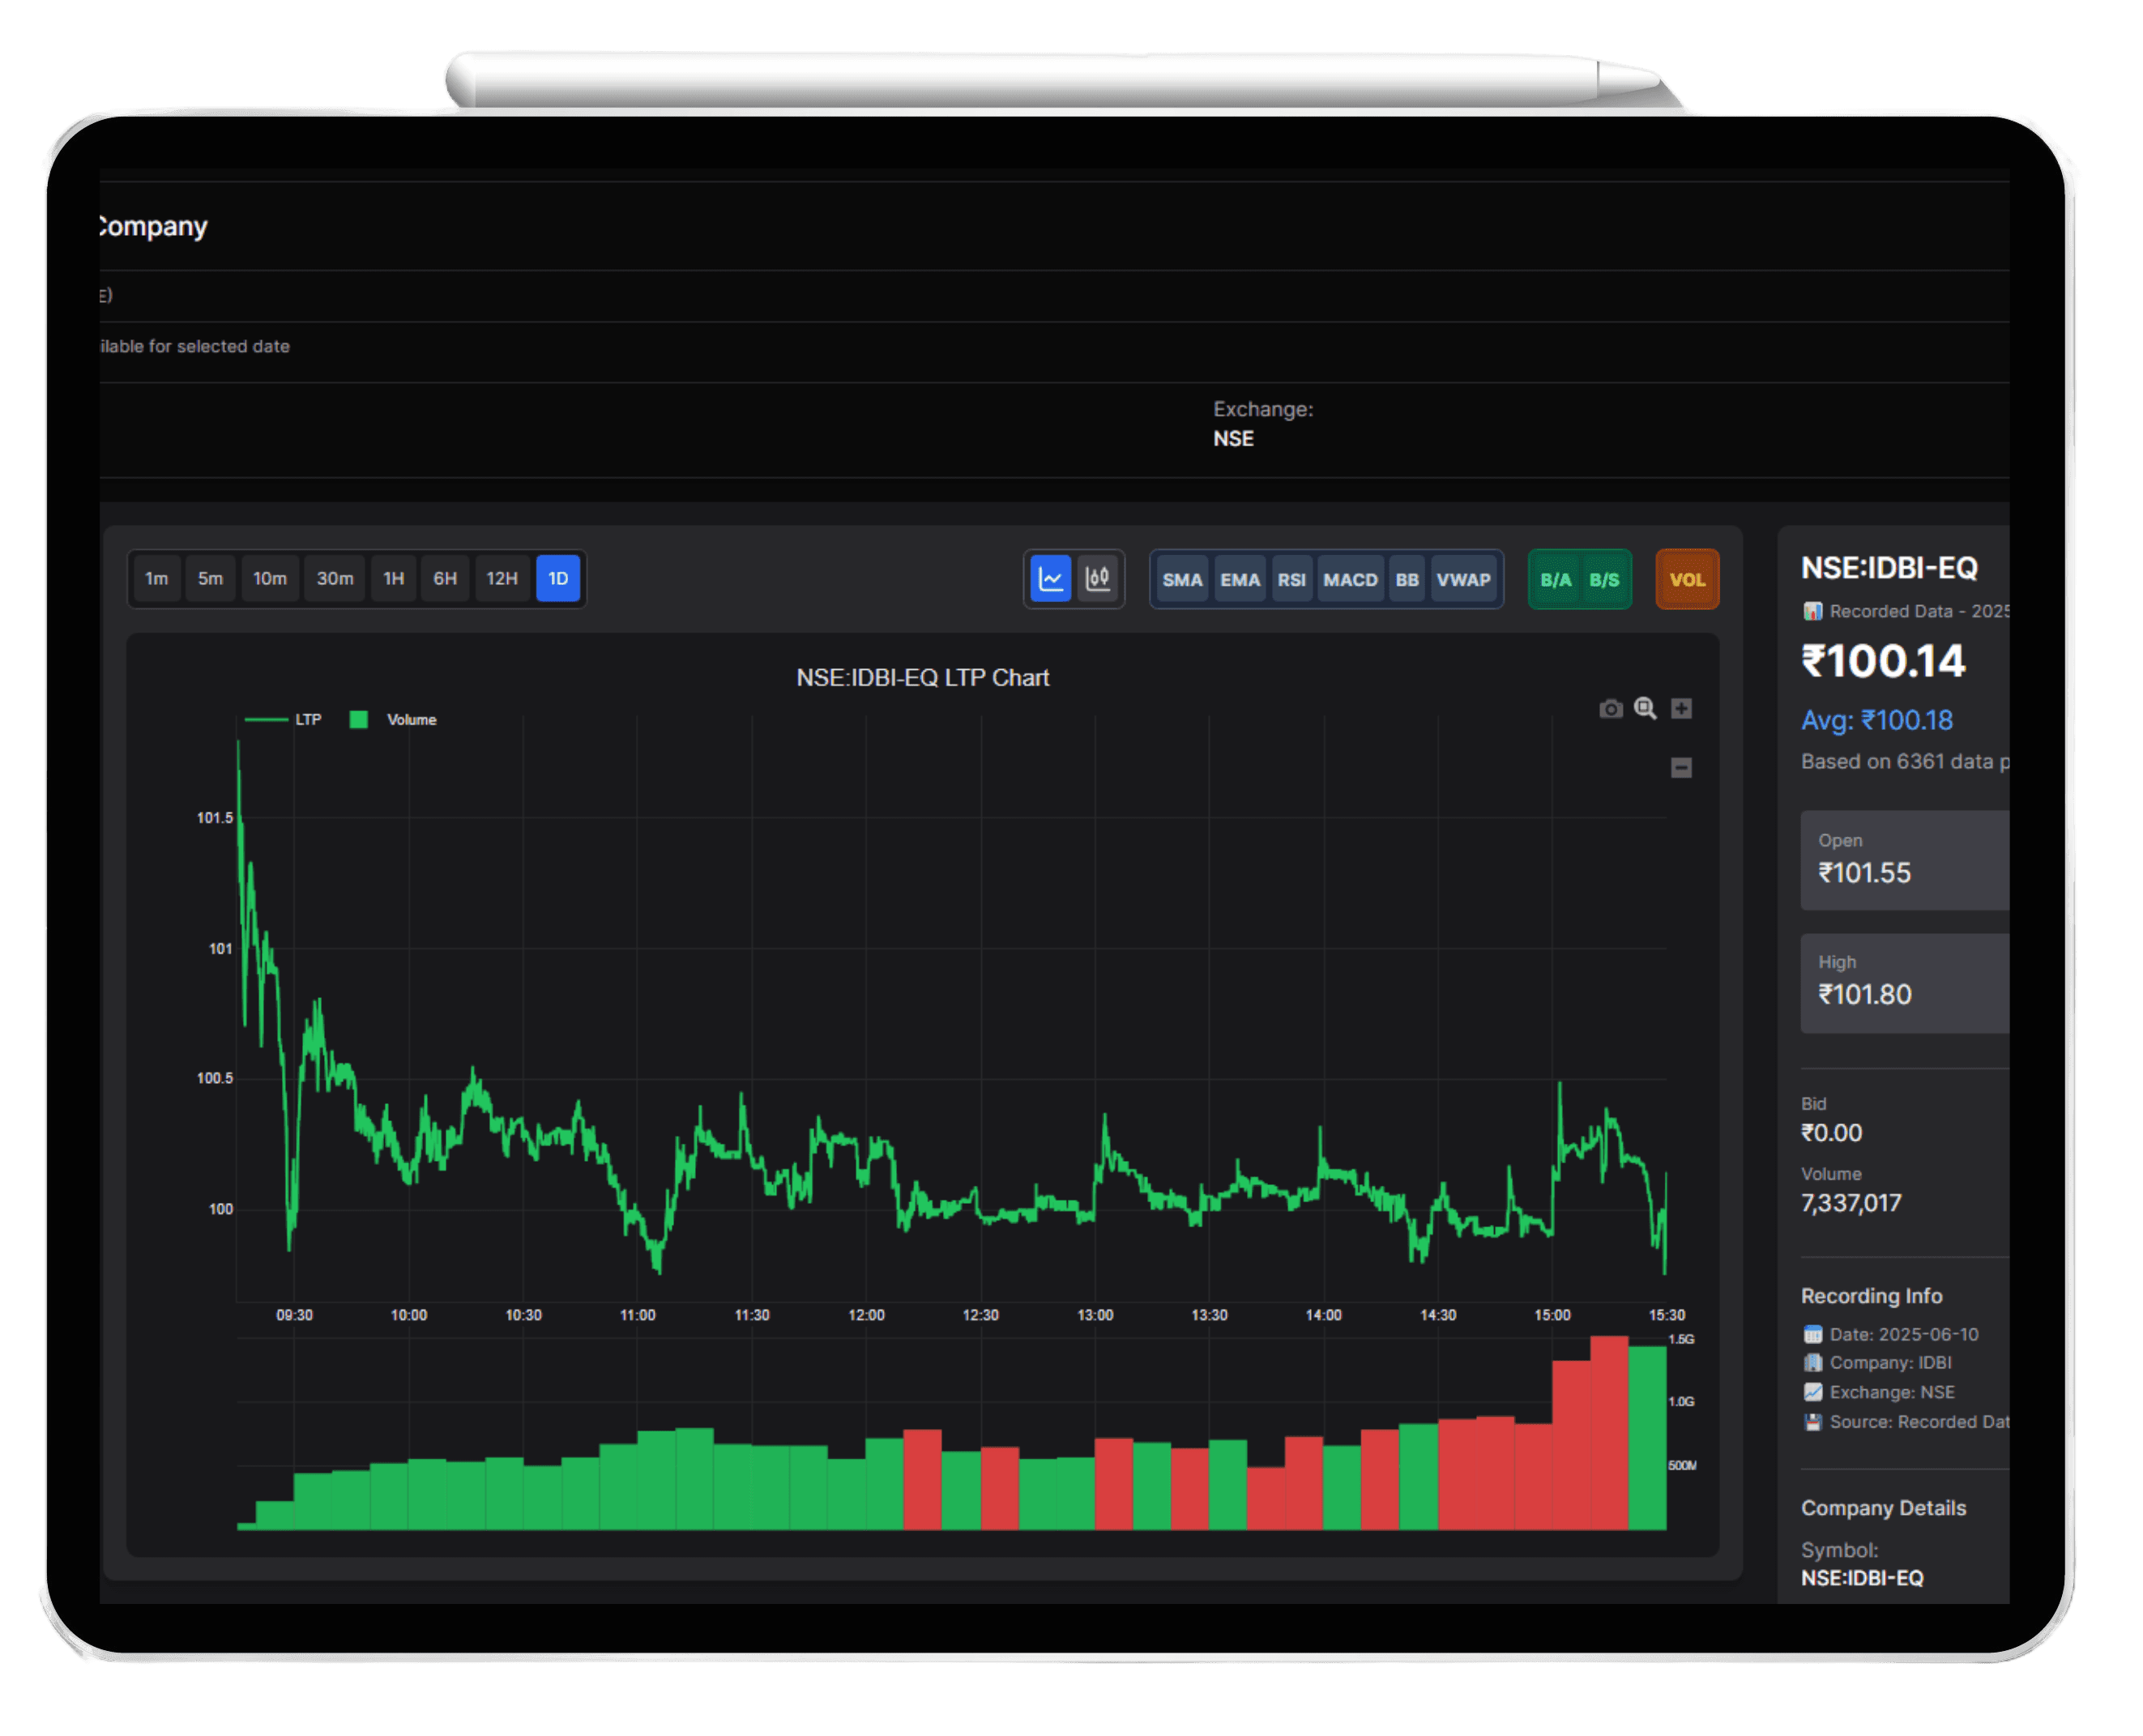Select the 1D timeframe tab
Viewport: 2143px width, 1736px height.
coord(558,578)
